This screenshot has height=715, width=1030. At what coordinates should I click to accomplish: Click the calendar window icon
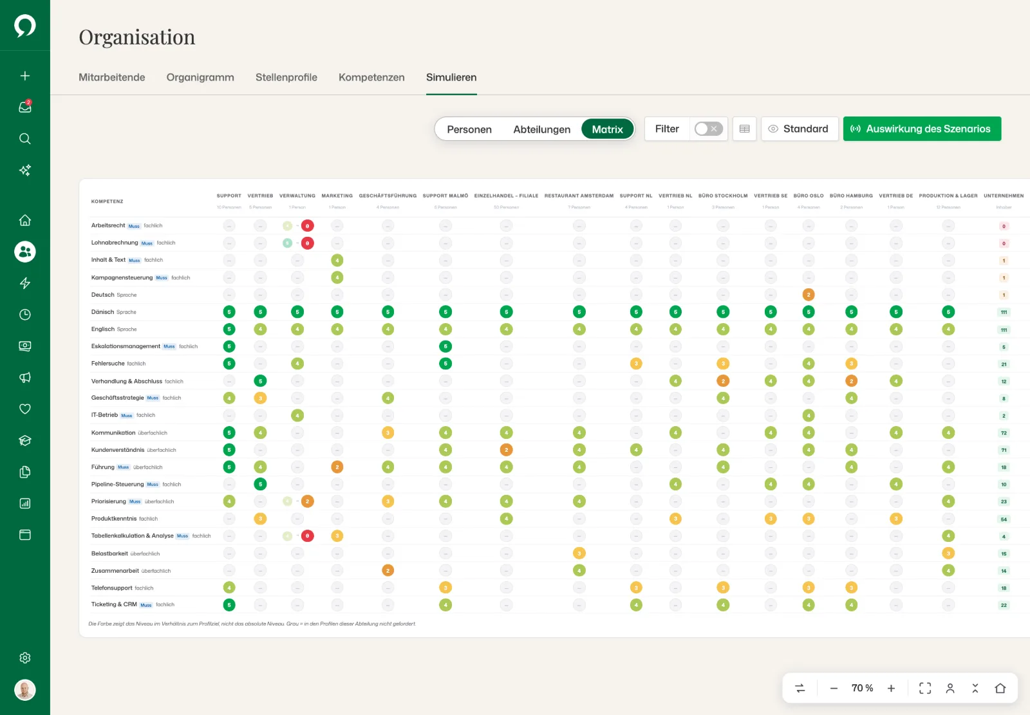coord(25,535)
